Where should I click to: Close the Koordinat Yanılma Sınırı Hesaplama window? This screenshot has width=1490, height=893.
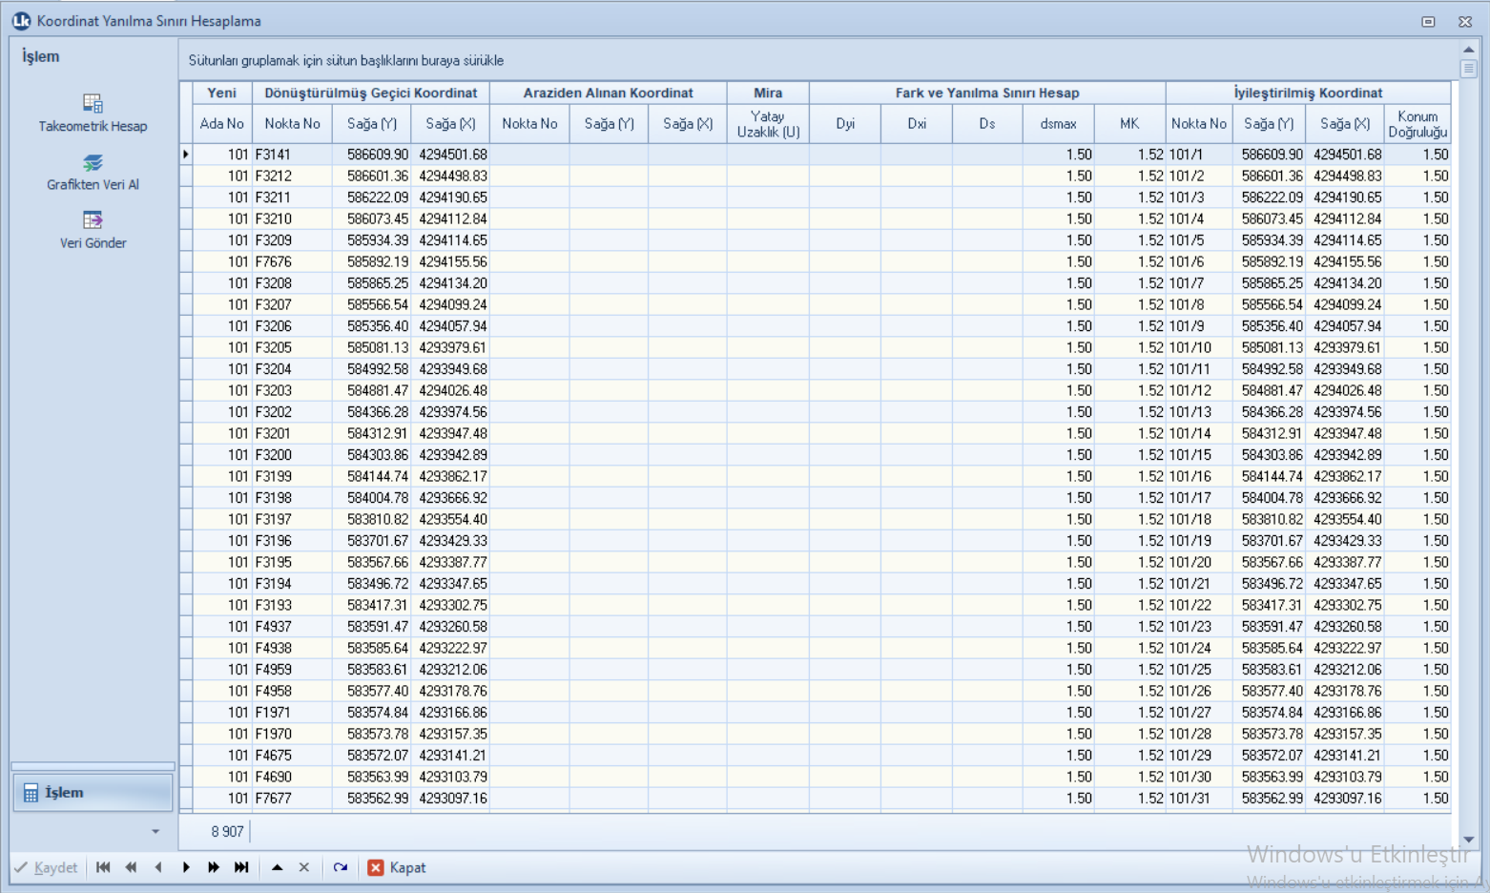click(x=1465, y=21)
